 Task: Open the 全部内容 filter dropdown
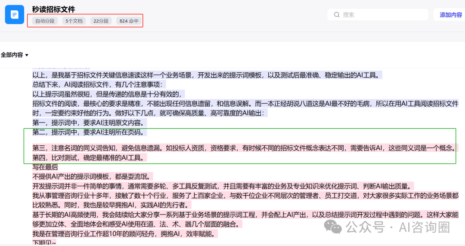tap(15, 55)
